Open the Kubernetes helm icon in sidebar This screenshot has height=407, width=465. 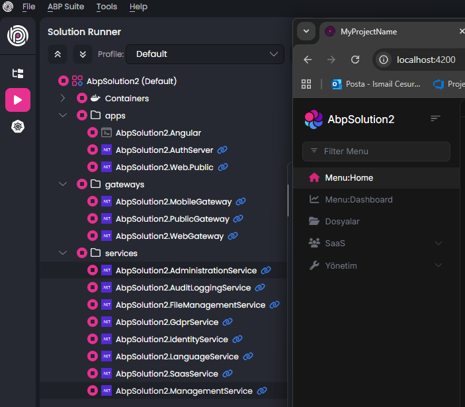pyautogui.click(x=18, y=126)
